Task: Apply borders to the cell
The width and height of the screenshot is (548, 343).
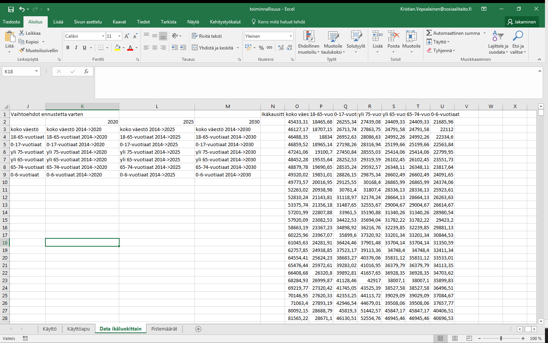Action: 101,48
